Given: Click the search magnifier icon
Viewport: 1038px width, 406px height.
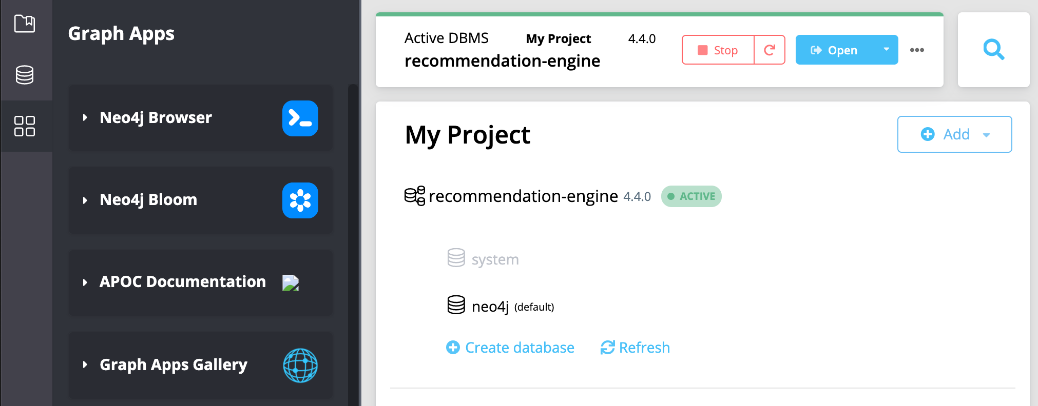Looking at the screenshot, I should click(x=994, y=50).
